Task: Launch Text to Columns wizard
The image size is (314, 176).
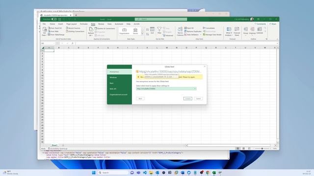Action: tap(180, 31)
